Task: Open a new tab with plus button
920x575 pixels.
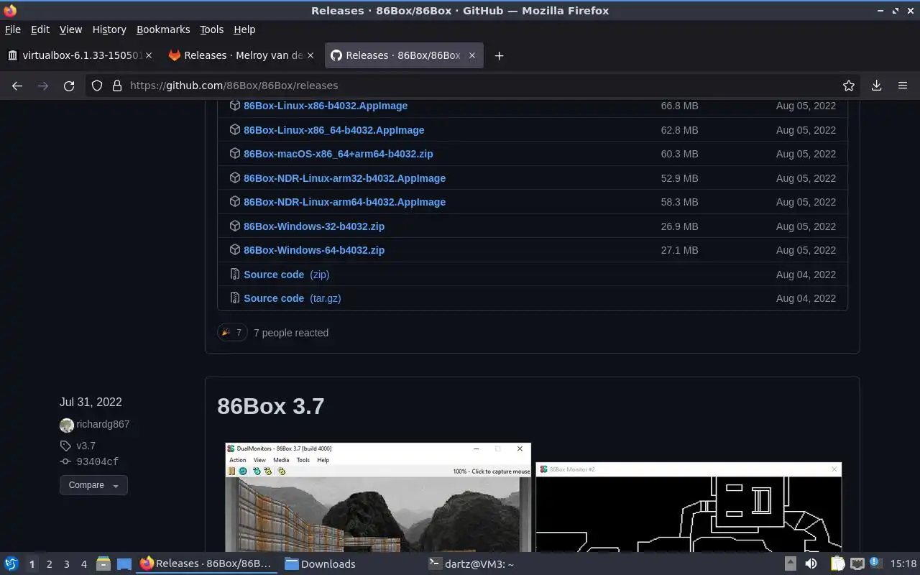Action: click(499, 55)
